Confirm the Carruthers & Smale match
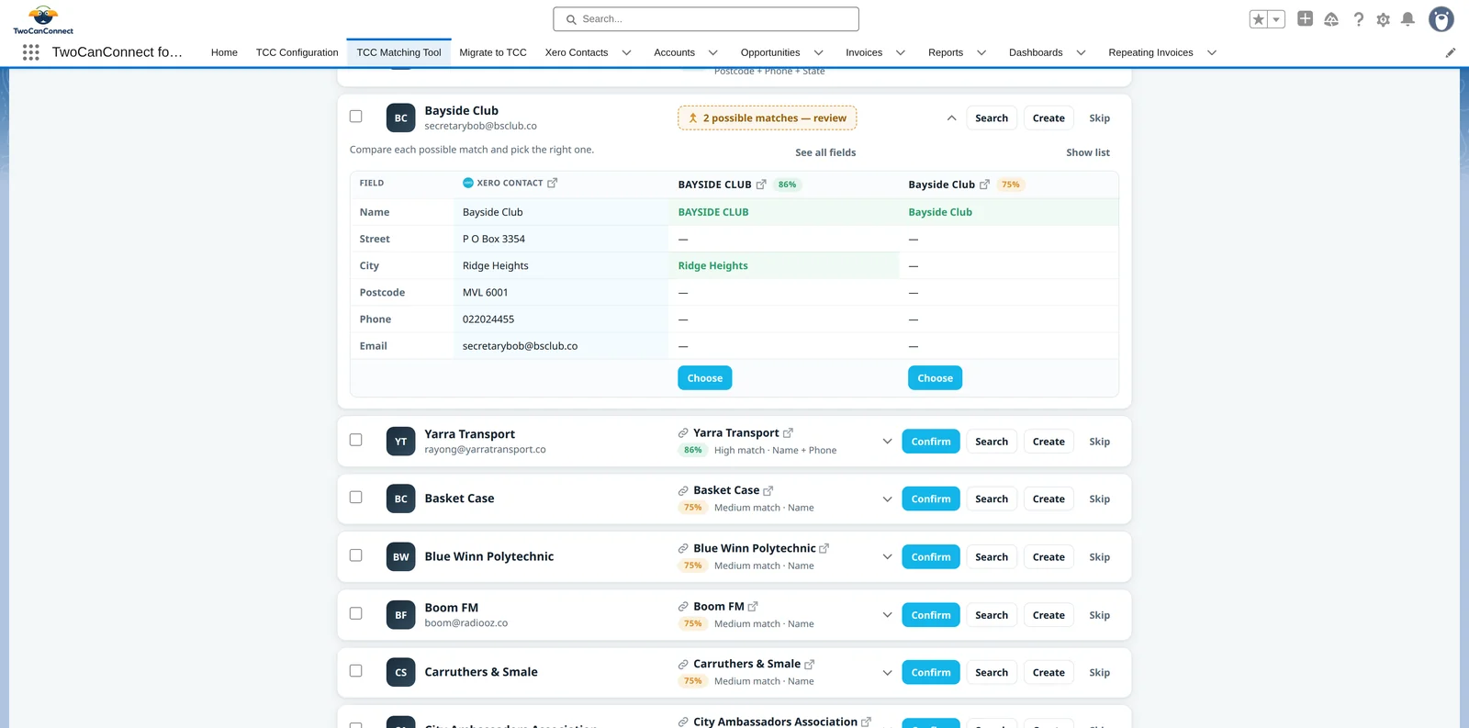 coord(931,672)
